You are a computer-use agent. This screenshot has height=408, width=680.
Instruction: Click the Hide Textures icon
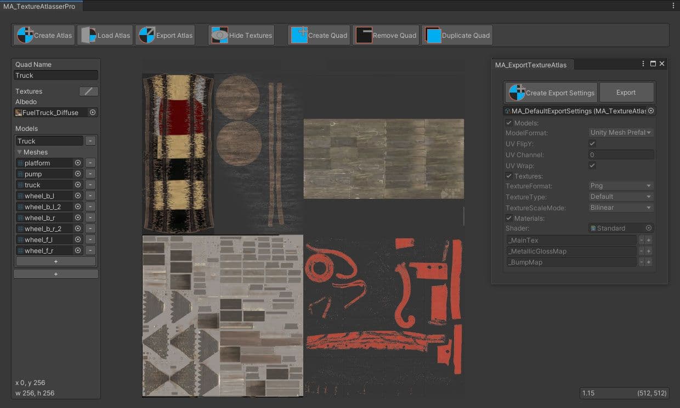pyautogui.click(x=219, y=35)
